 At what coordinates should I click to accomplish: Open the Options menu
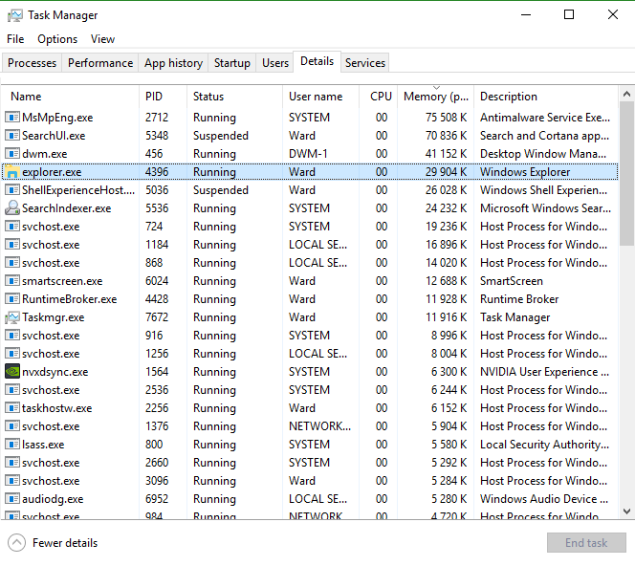[57, 39]
